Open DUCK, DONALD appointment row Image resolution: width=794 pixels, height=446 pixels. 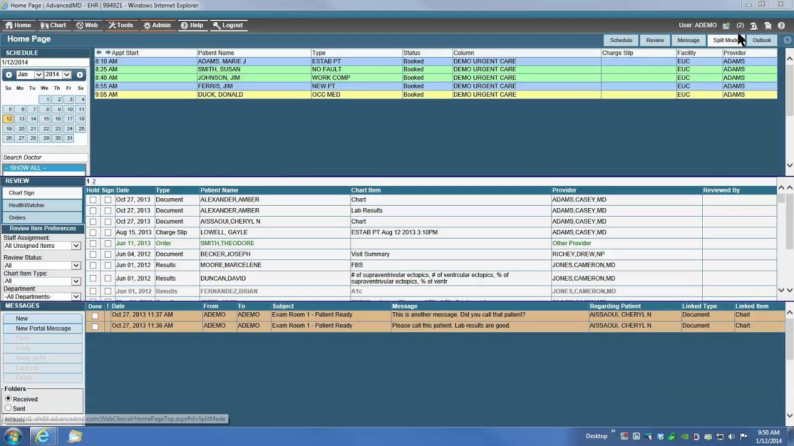pyautogui.click(x=435, y=95)
